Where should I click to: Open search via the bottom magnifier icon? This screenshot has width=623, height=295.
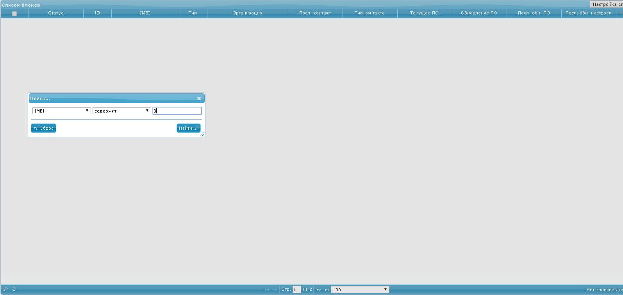5,290
